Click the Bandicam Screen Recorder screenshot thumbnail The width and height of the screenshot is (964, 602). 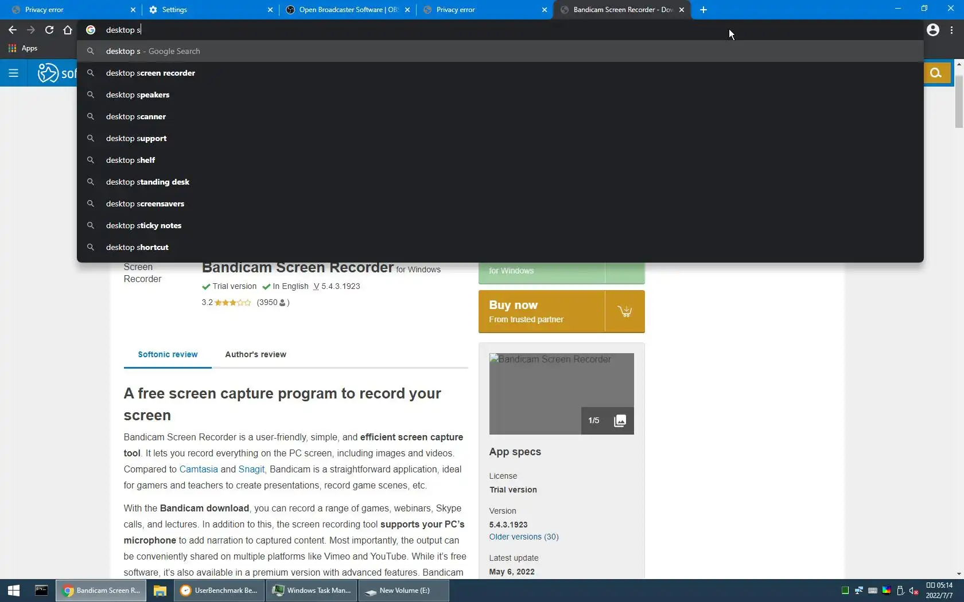point(561,394)
